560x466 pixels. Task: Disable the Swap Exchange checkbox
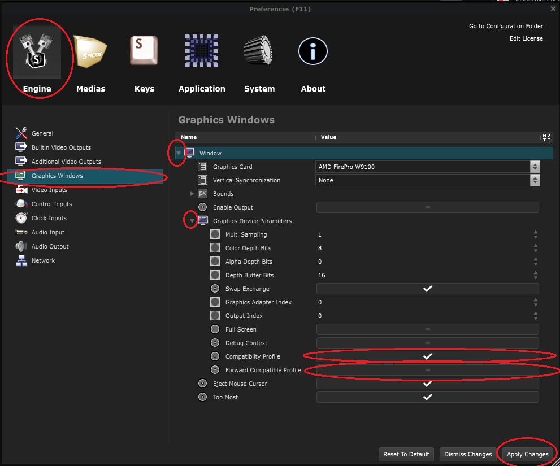(428, 289)
